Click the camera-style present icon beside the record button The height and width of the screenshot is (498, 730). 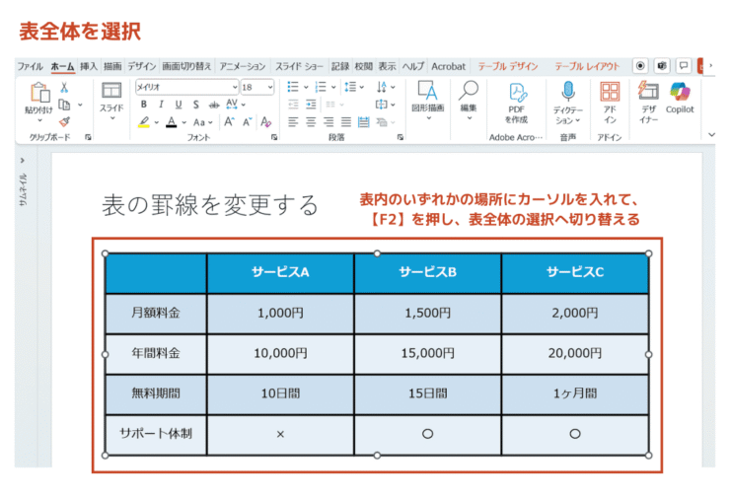tap(662, 66)
